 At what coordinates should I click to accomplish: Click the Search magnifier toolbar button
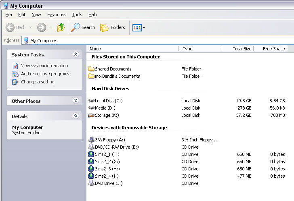tap(83, 27)
